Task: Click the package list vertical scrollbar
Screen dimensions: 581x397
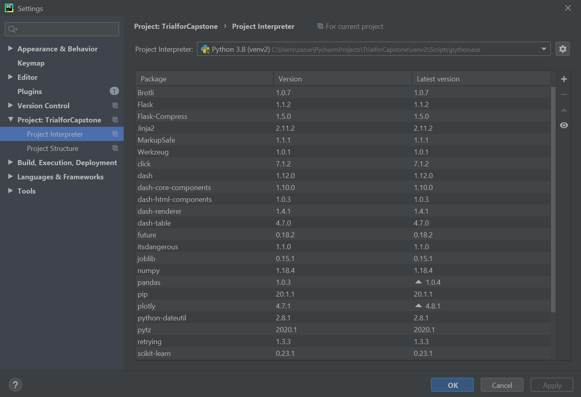Action: (x=553, y=199)
